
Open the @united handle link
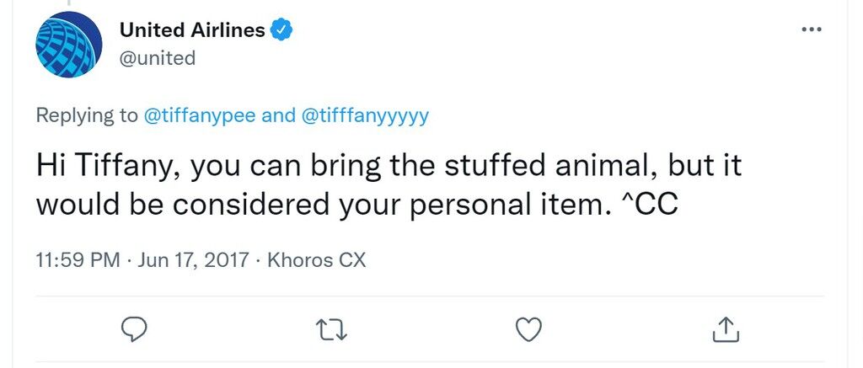(x=158, y=58)
